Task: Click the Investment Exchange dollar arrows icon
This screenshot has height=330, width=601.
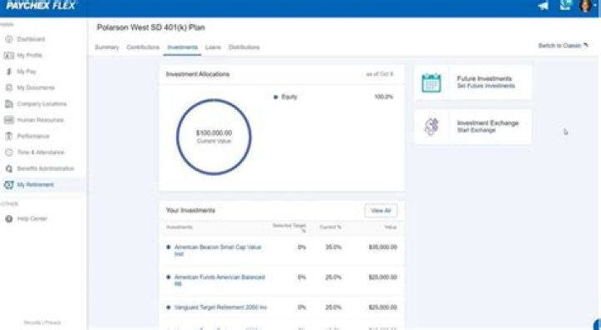Action: 432,127
